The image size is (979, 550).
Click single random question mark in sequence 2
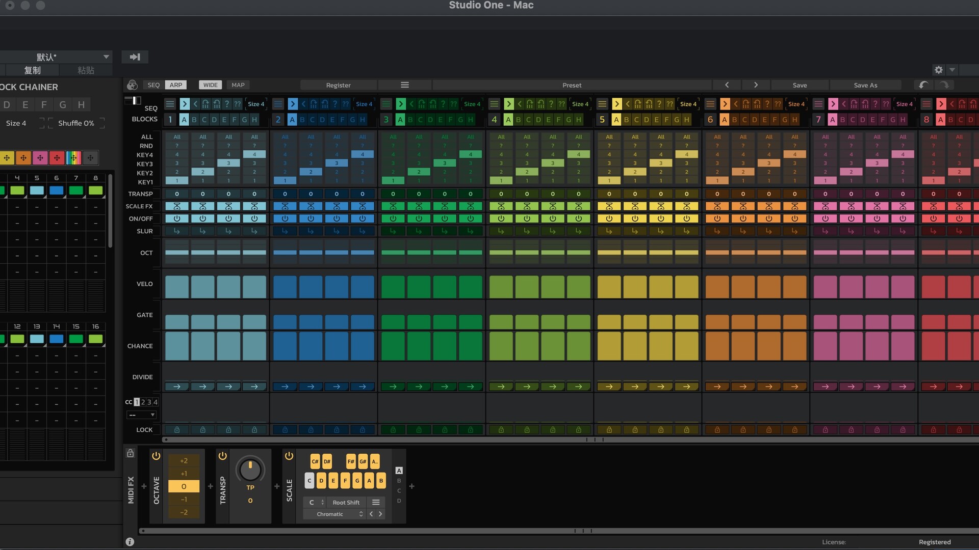click(x=335, y=104)
